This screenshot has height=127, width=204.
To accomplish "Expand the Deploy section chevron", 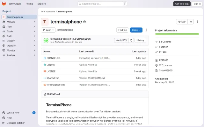I will (34, 41).
